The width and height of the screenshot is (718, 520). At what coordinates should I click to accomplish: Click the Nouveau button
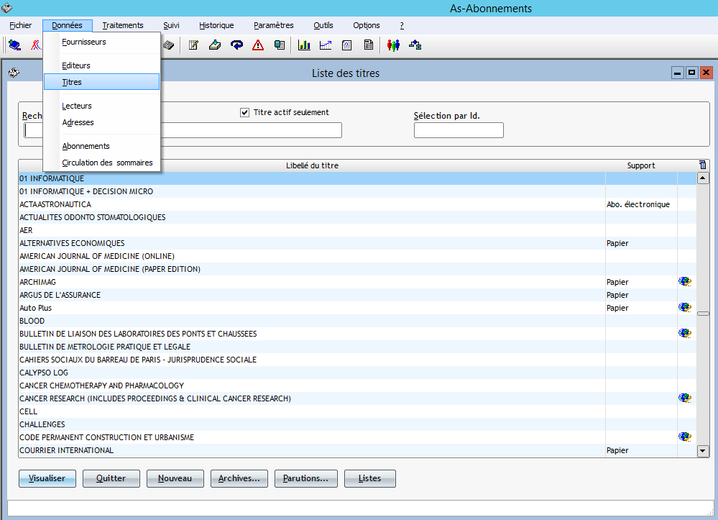(x=175, y=478)
